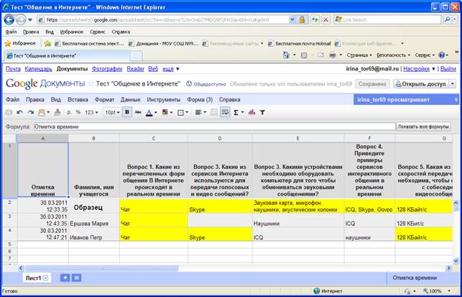This screenshot has height=297, width=462.
Task: Click the Выйти link
Action: click(x=448, y=69)
